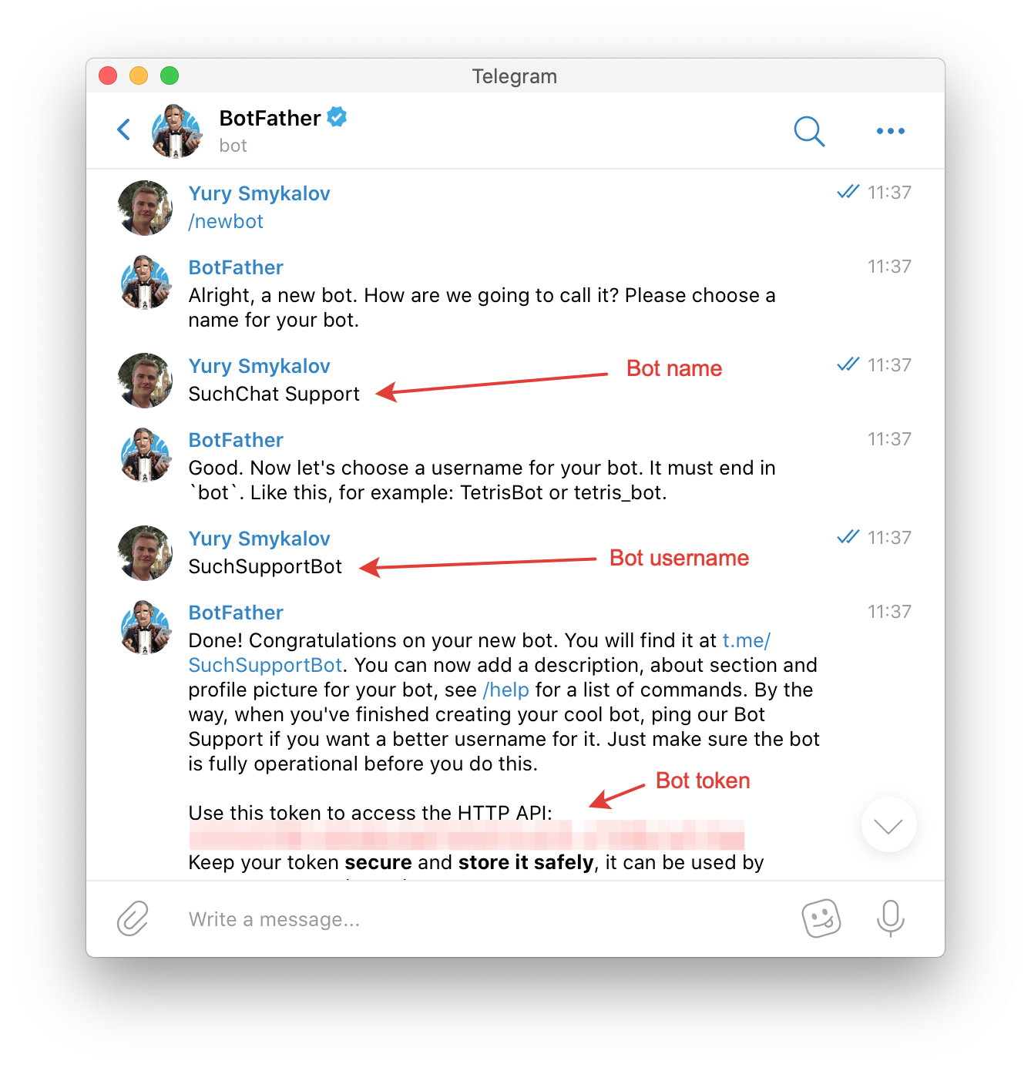
Task: Click the /newbot command link
Action: (x=226, y=221)
